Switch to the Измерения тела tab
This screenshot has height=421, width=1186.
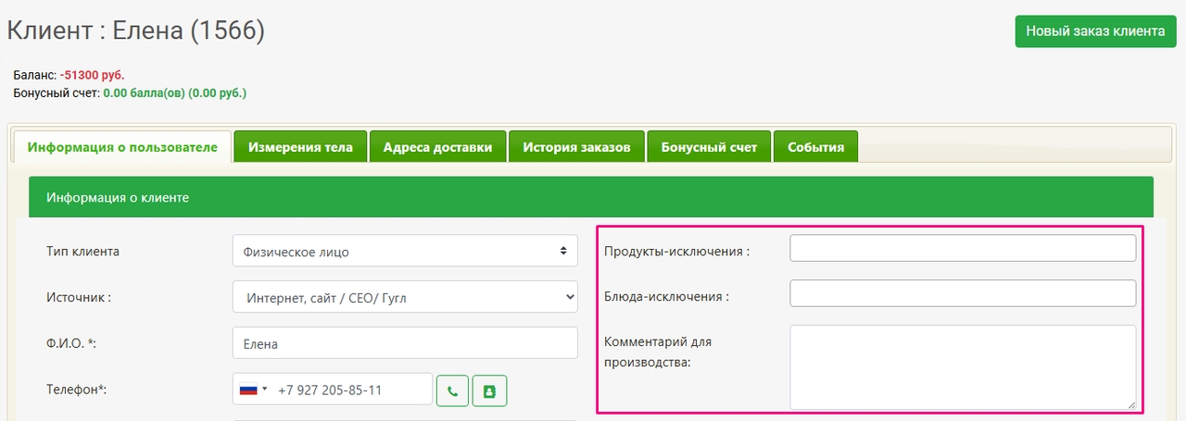pos(300,147)
